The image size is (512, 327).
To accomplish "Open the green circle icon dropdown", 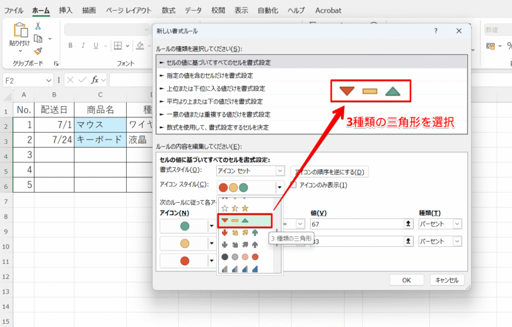I will click(212, 225).
